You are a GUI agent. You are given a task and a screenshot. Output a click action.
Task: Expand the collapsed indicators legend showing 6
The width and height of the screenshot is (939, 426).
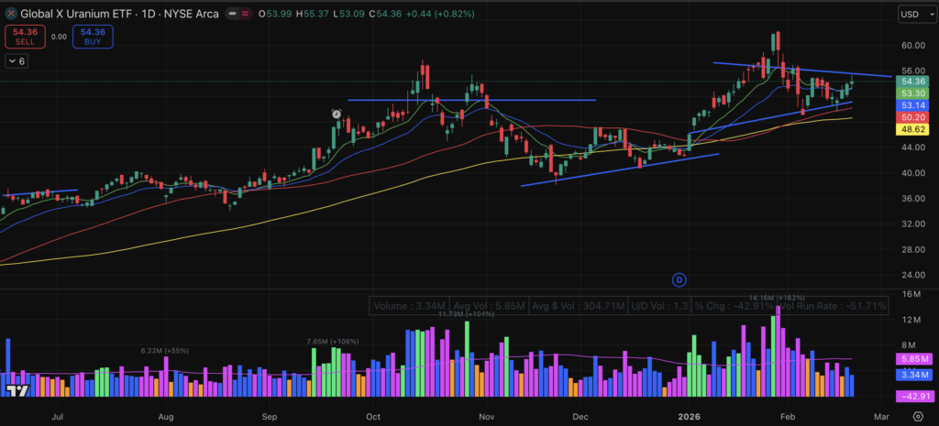click(x=16, y=60)
